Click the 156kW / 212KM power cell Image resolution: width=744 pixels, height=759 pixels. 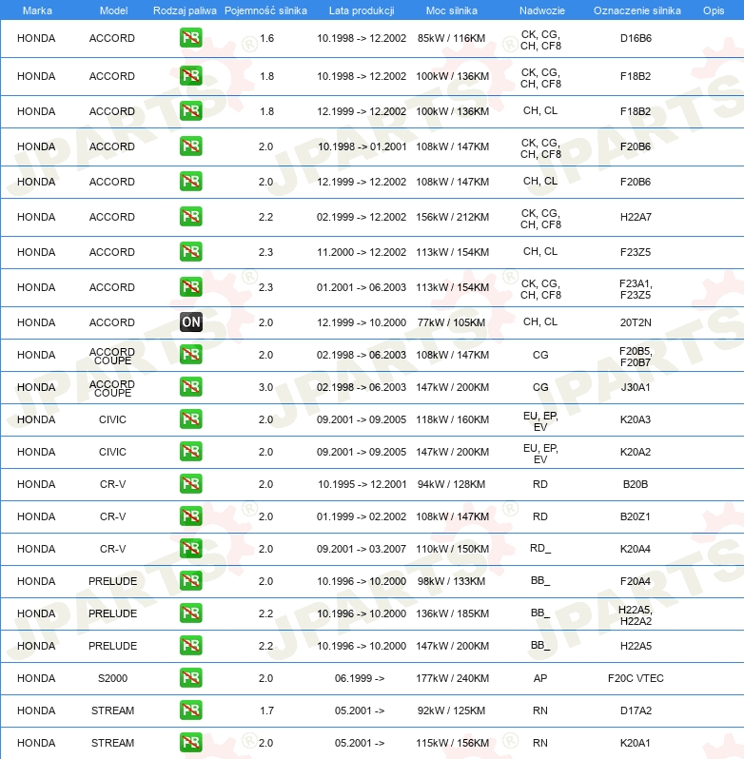(452, 217)
